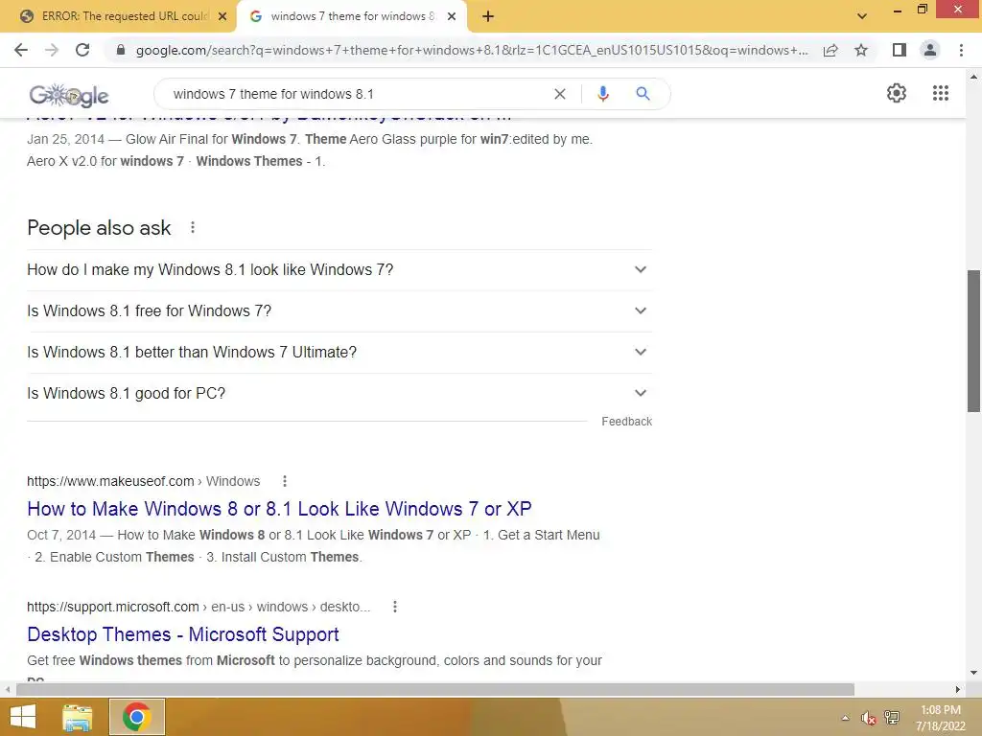Open Google apps grid
This screenshot has height=736, width=982.
(x=940, y=93)
